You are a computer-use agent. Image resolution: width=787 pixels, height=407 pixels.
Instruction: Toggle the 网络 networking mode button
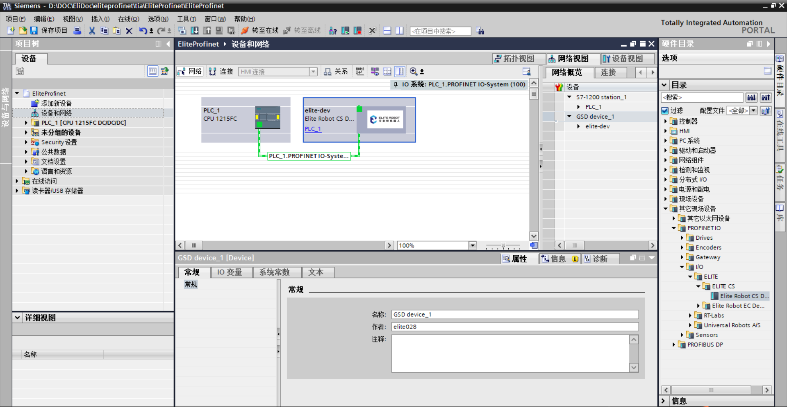(x=190, y=72)
